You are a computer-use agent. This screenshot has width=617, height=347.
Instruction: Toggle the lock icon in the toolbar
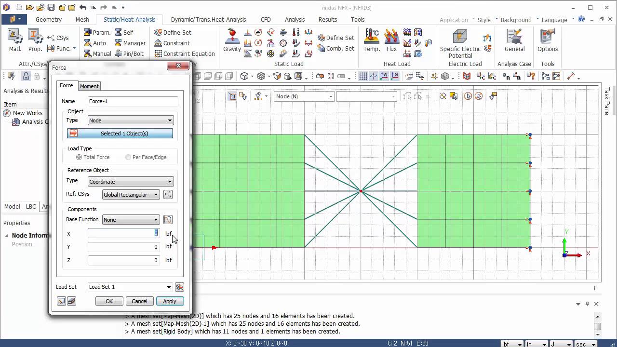click(x=26, y=76)
